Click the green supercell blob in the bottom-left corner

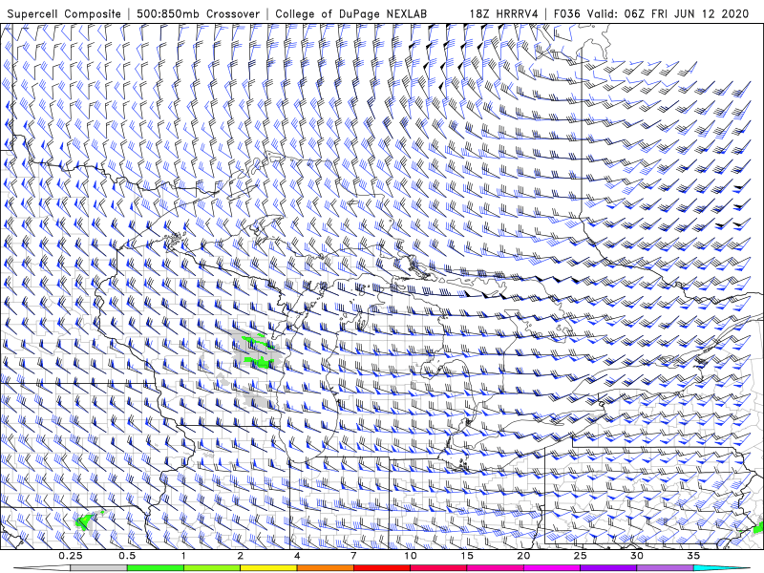(x=86, y=520)
